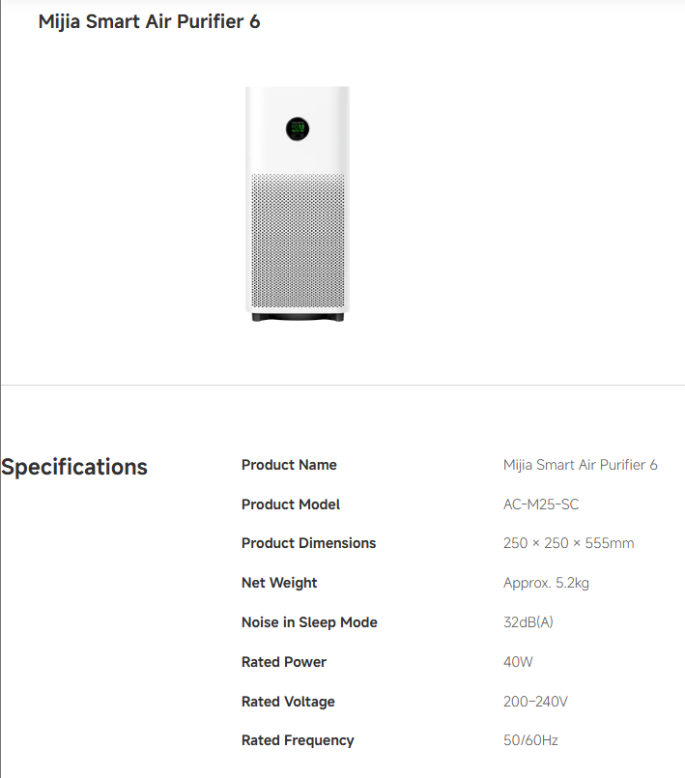This screenshot has height=778, width=685.
Task: Click the 40W power value
Action: [x=518, y=662]
